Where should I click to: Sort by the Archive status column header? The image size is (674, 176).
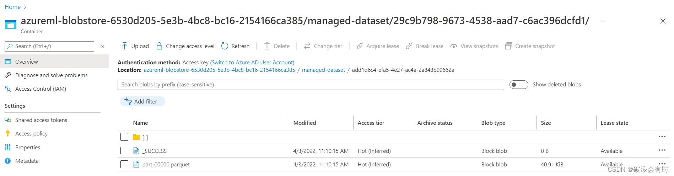click(435, 123)
